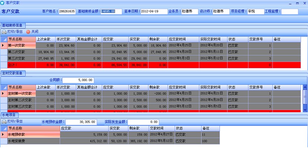Sort by 节点名称 header in 基础装修 grid
The height and width of the screenshot is (148, 308).
[x=22, y=39]
